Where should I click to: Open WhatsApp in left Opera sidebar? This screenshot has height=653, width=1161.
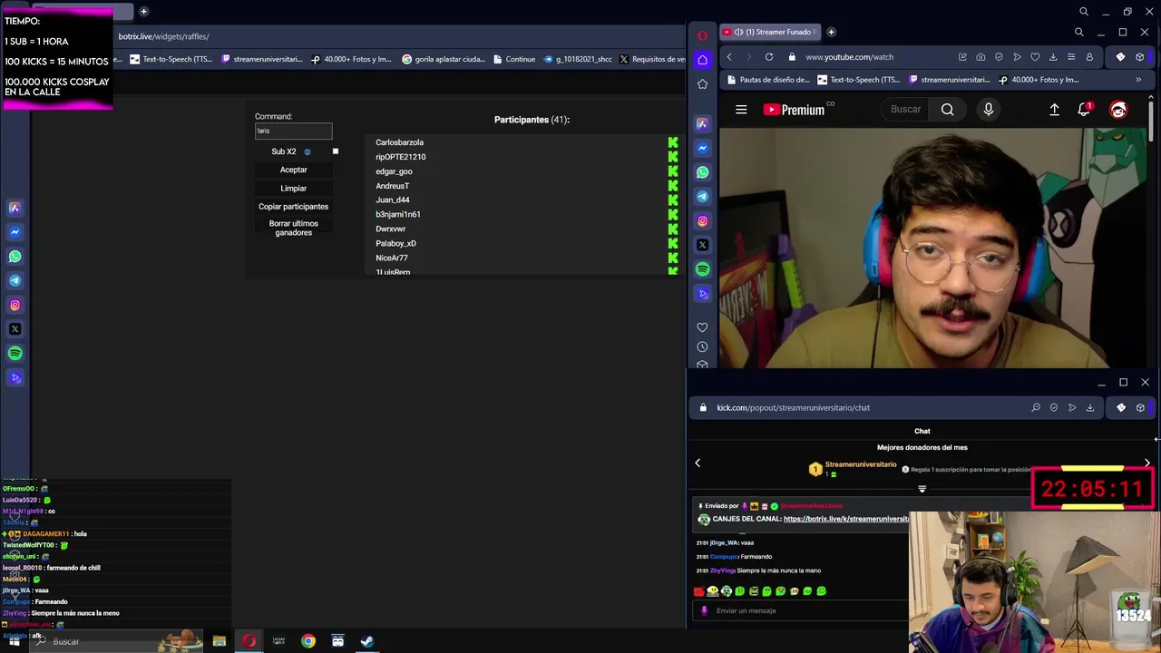[15, 257]
